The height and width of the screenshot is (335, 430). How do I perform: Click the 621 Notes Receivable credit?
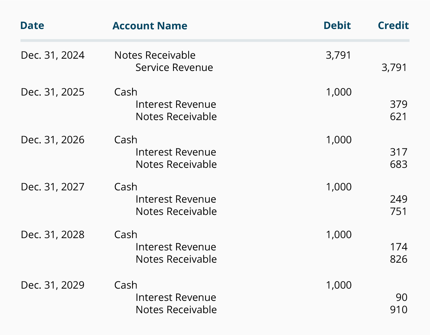pyautogui.click(x=399, y=117)
